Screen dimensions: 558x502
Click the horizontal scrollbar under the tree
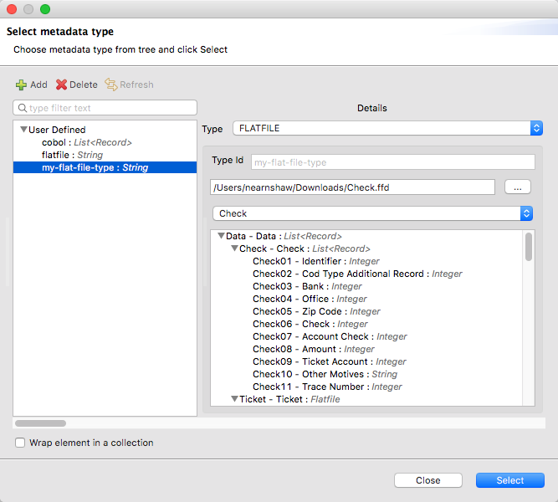40,423
